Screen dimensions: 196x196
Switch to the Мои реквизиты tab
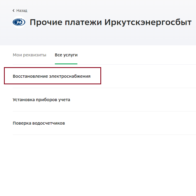click(x=30, y=55)
